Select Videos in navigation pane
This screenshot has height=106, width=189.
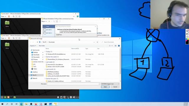35,69
